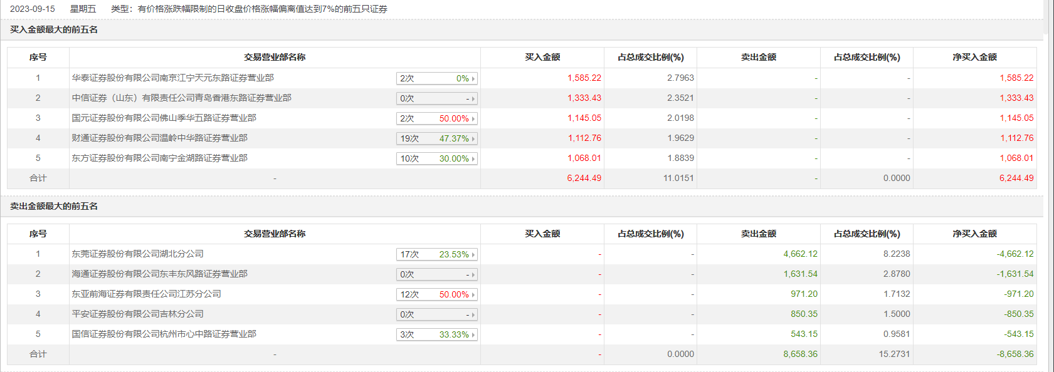The width and height of the screenshot is (1054, 372).
Task: Open the 3次 33.33% stats flyout
Action: (436, 334)
